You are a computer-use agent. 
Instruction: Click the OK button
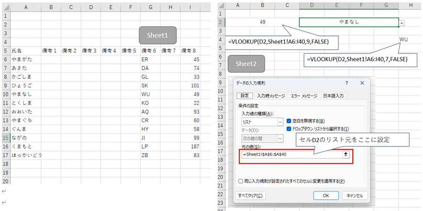coord(325,195)
